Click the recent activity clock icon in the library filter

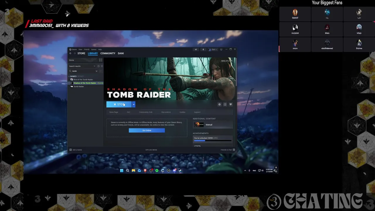(x=98, y=66)
